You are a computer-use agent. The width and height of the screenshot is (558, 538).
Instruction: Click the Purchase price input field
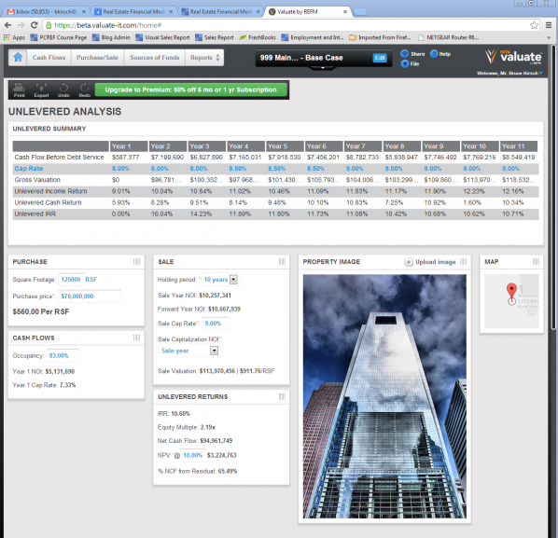[90, 297]
